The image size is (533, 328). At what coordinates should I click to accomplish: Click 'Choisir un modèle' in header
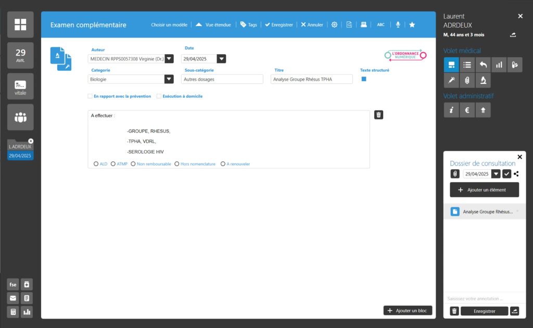coord(169,24)
